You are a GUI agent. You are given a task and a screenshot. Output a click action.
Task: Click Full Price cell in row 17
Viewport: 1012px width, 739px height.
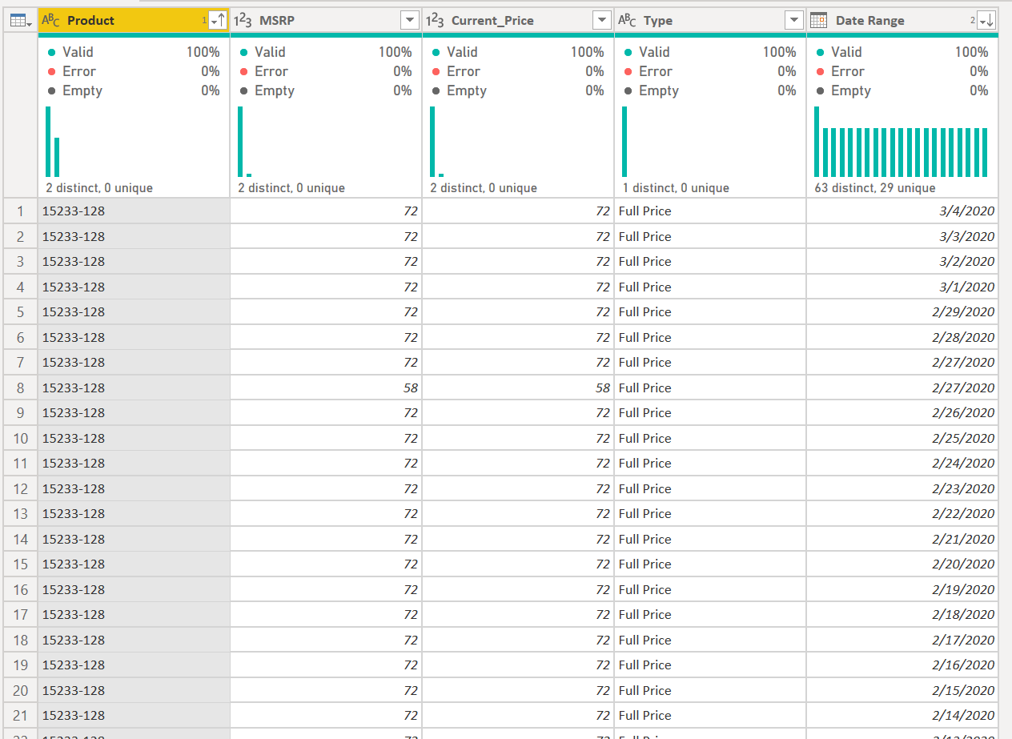click(710, 615)
